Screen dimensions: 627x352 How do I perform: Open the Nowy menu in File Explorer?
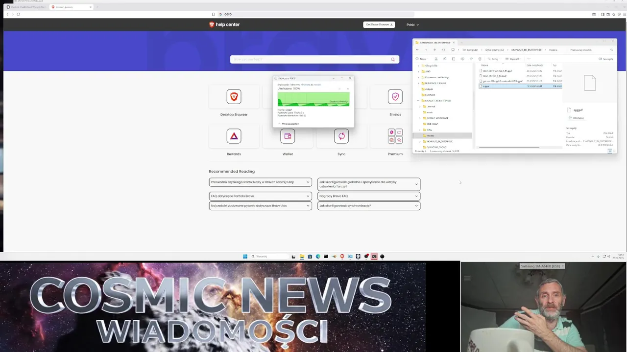point(422,59)
